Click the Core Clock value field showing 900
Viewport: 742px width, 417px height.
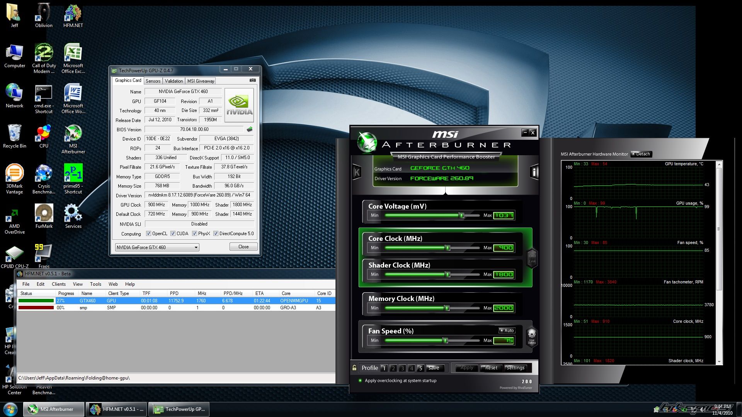point(504,248)
